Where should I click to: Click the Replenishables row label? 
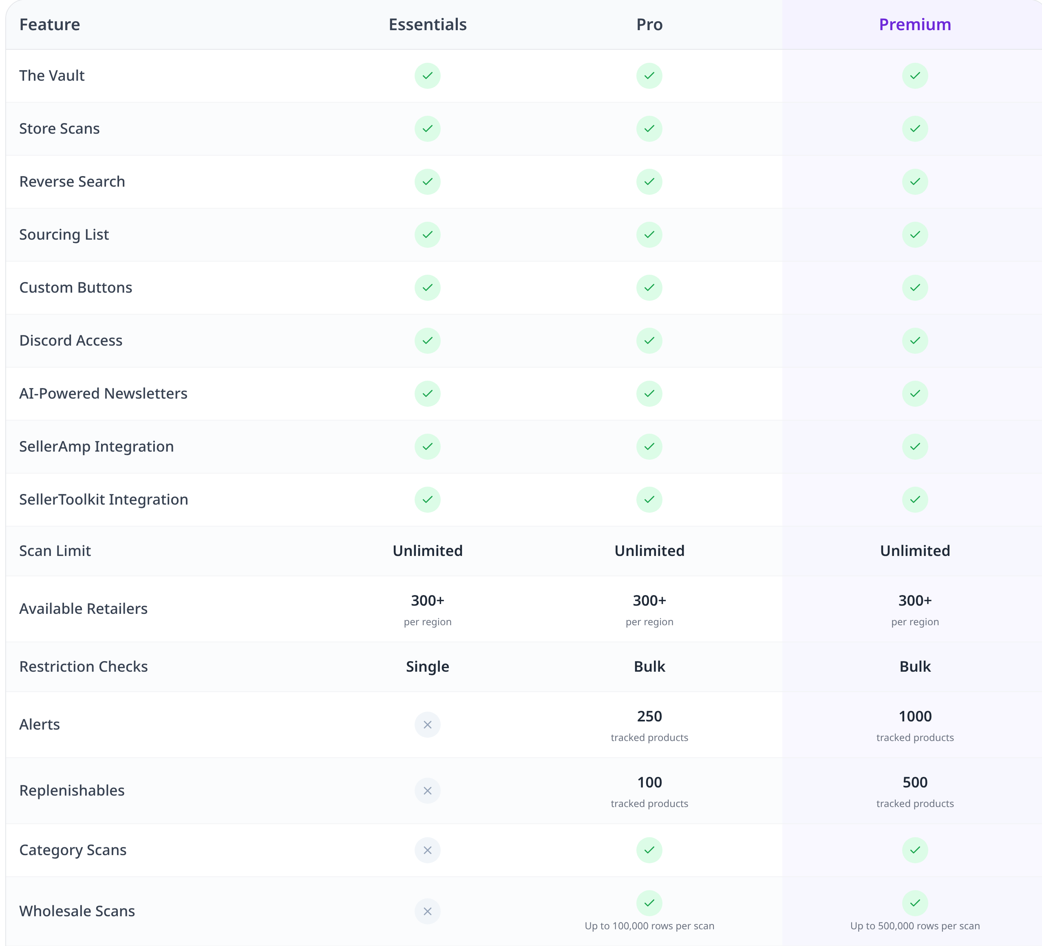tap(72, 790)
